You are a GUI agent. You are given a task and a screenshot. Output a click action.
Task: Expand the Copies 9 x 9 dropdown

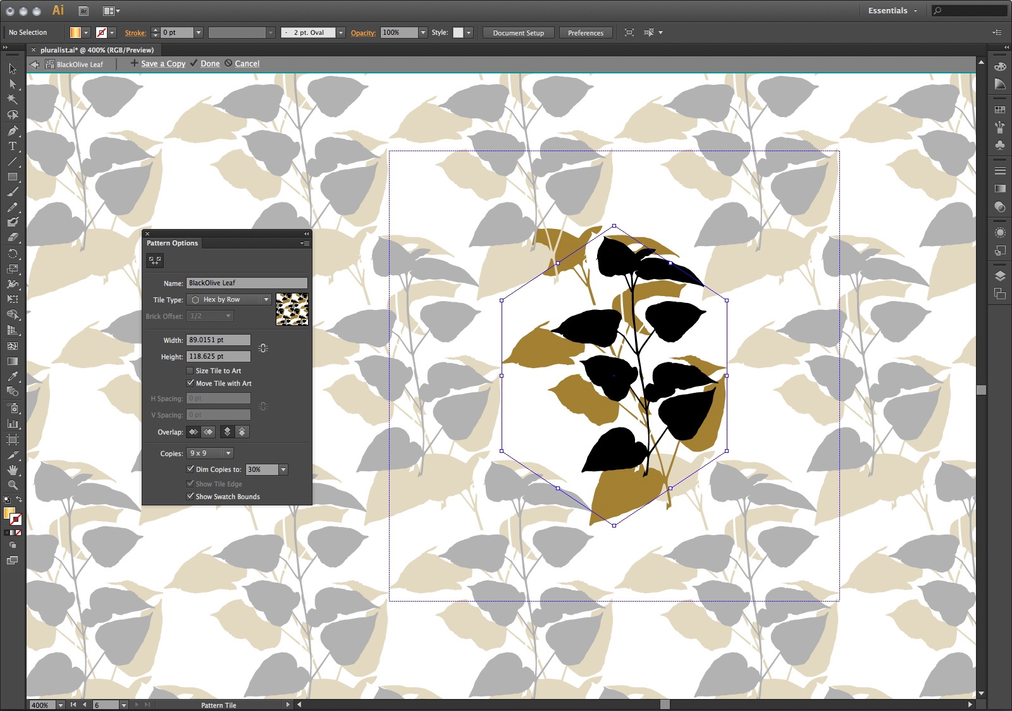point(210,454)
